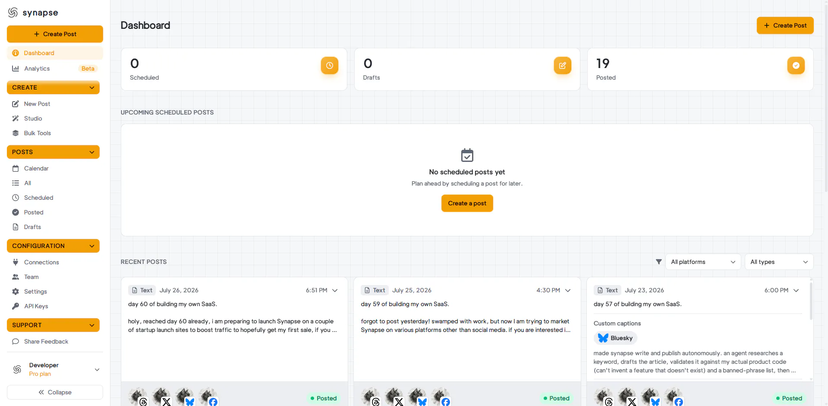Click the Posted status on July 25 post
Screen dimensions: 828x406
coord(556,398)
